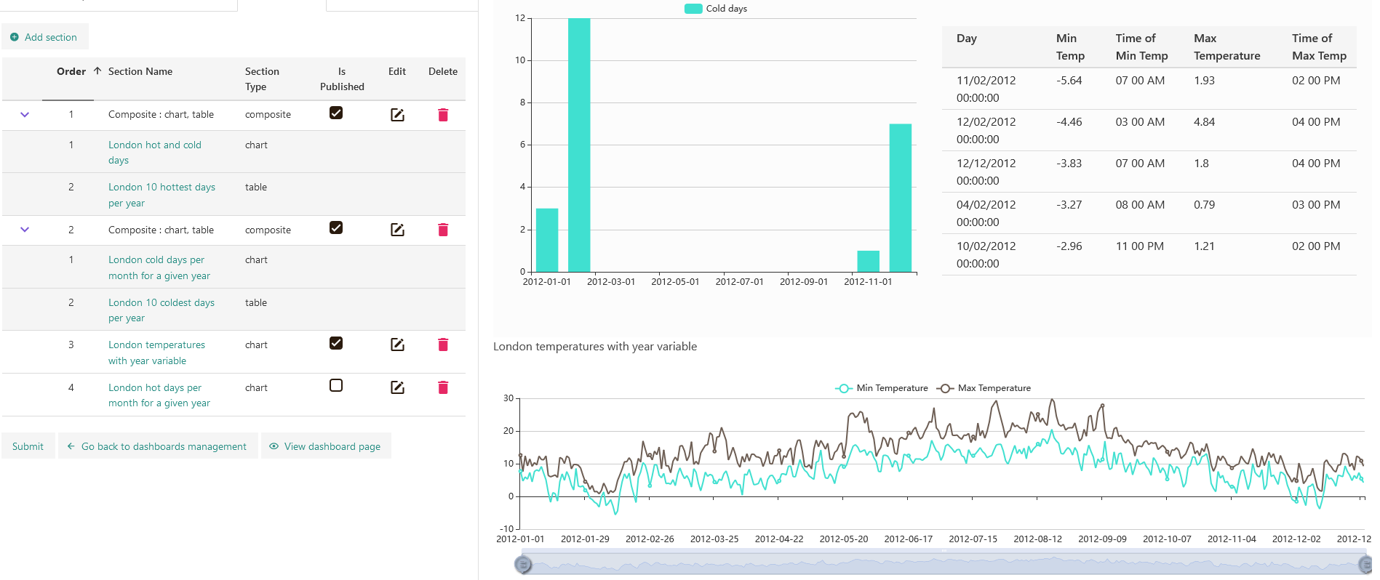Edit London temperatures with year variable section
1380x580 pixels.
click(397, 345)
